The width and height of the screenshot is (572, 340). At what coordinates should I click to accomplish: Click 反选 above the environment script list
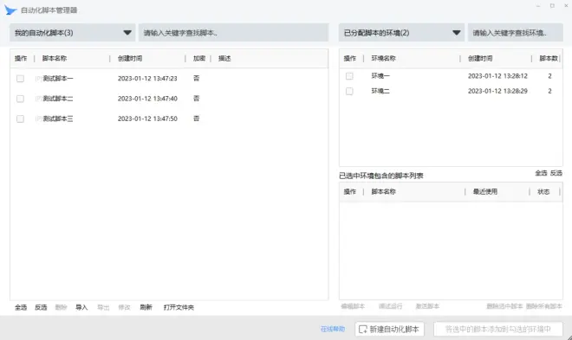(556, 173)
